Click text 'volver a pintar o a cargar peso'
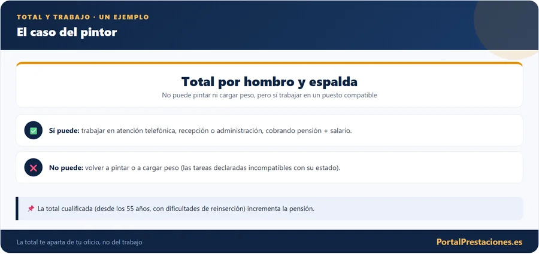 [132, 168]
